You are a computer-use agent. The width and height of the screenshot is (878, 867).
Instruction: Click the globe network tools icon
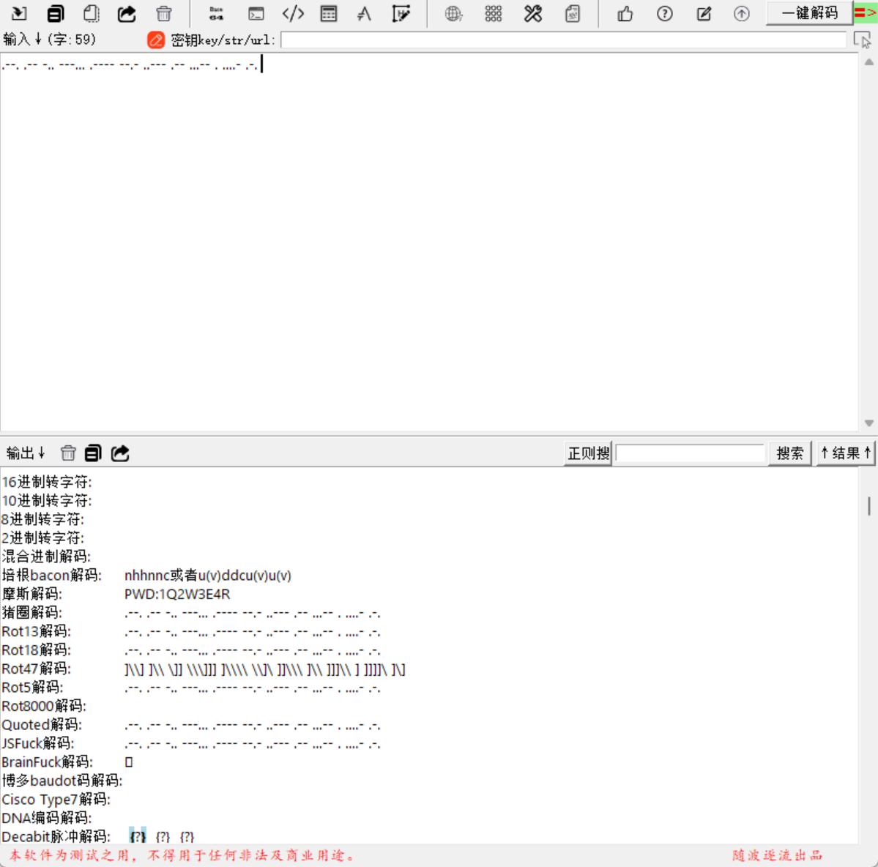(x=453, y=13)
